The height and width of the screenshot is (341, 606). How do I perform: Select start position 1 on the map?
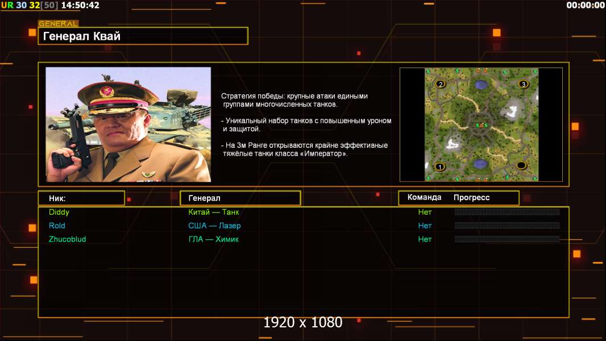(439, 167)
